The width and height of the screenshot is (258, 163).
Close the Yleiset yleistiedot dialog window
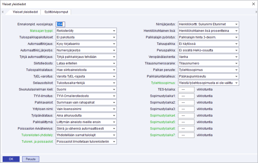pos(253,4)
